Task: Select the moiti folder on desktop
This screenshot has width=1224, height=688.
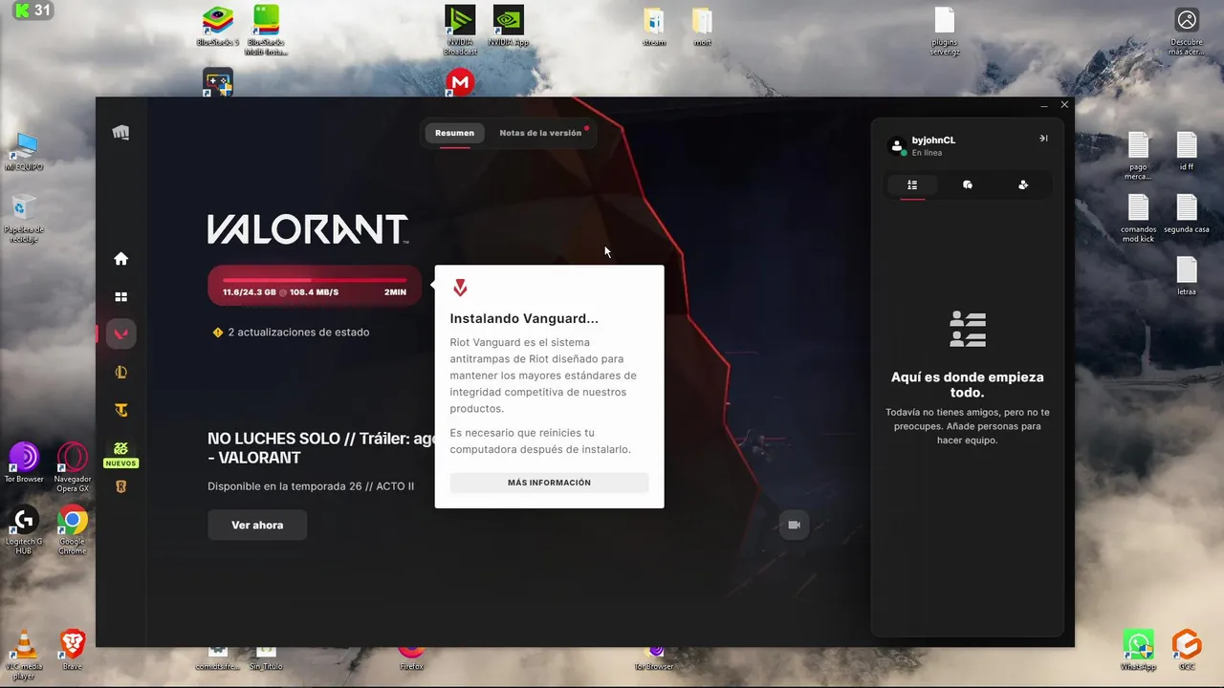Action: coord(702,28)
